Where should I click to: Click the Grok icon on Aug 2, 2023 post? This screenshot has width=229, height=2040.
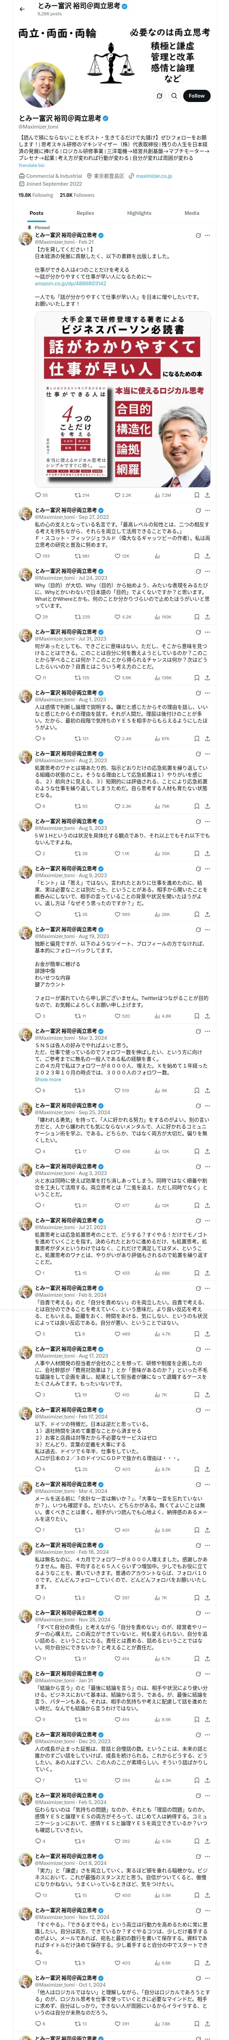[197, 753]
